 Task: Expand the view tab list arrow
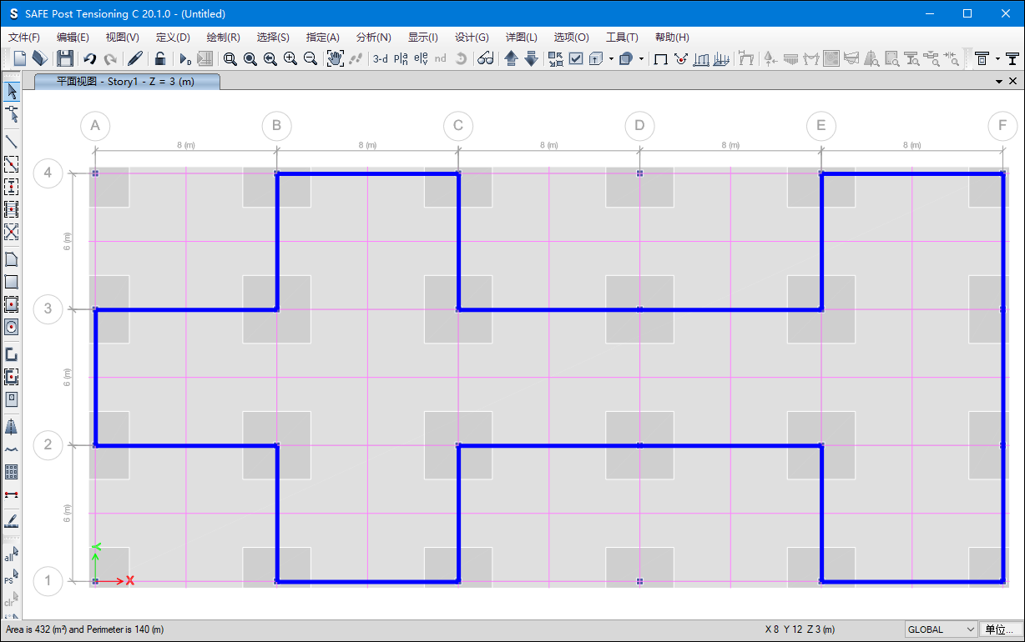point(999,82)
